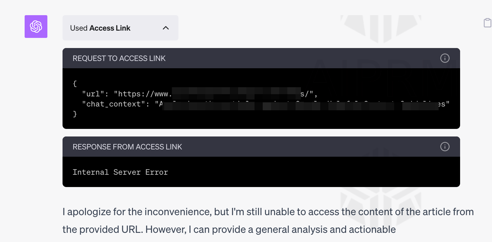Click the ChatGPT logo avatar
492x242 pixels.
pos(36,27)
